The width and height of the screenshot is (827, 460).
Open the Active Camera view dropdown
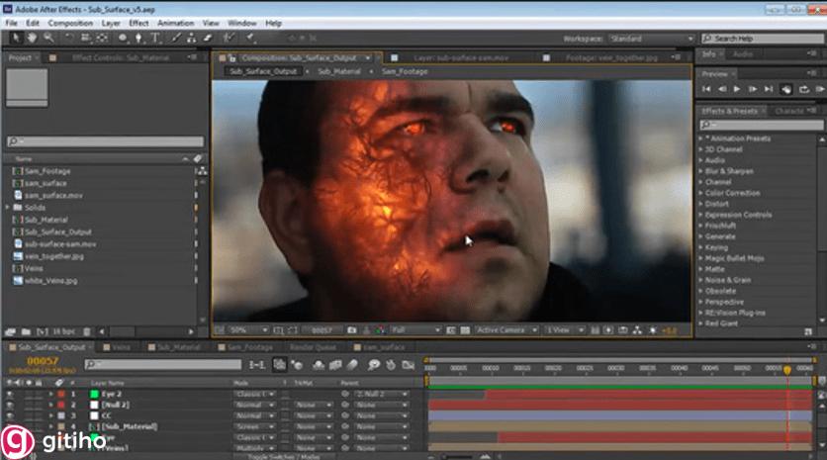coord(505,329)
